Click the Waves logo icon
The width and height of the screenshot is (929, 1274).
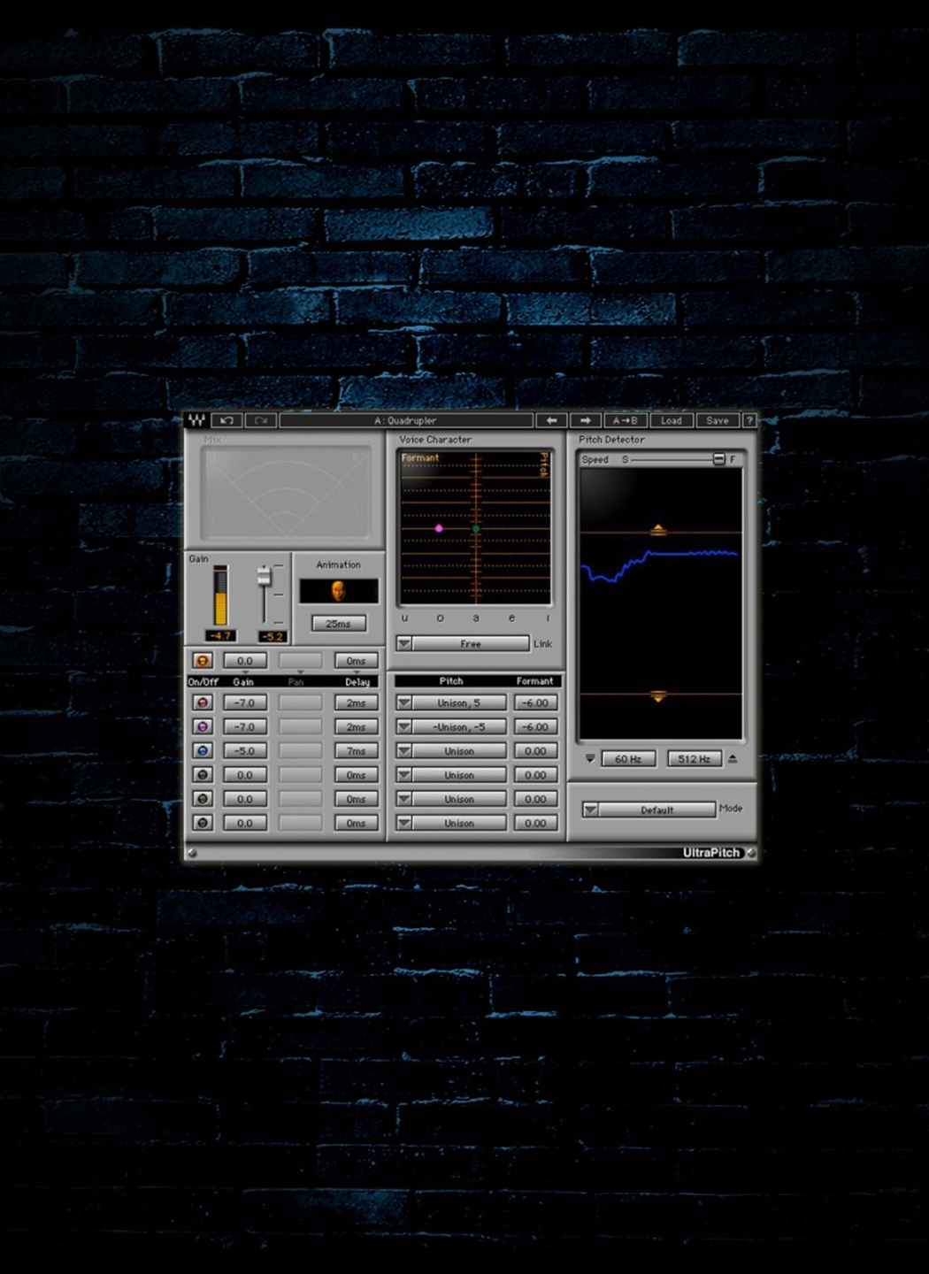[x=196, y=420]
